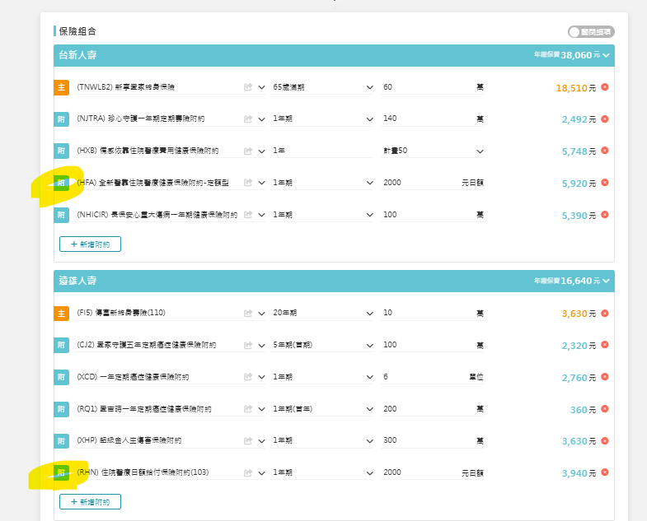Click red remove icon for NHICIR rider
The height and width of the screenshot is (521, 647).
[x=604, y=215]
